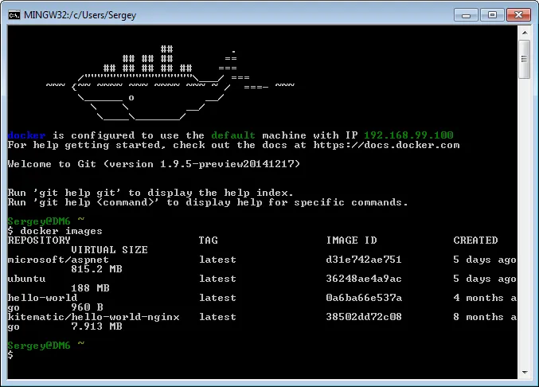Click the VIRTUAL SIZE column header
This screenshot has height=387, width=539.
click(109, 249)
